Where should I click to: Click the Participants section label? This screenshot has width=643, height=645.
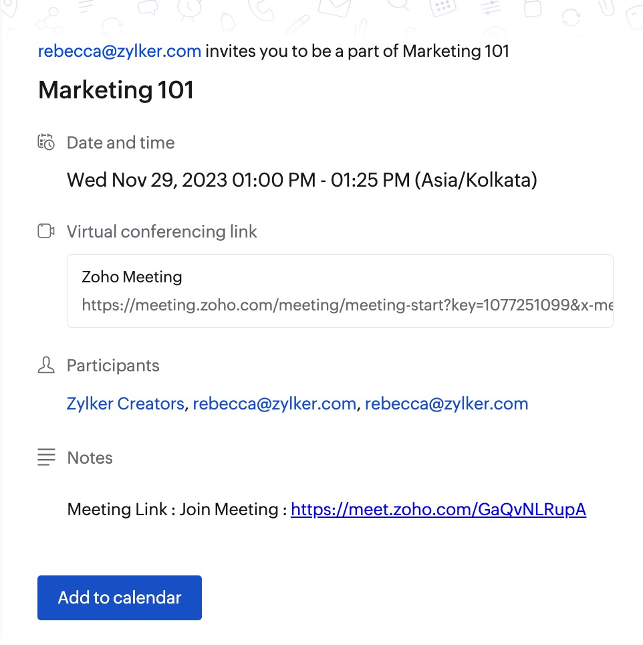[x=113, y=365]
